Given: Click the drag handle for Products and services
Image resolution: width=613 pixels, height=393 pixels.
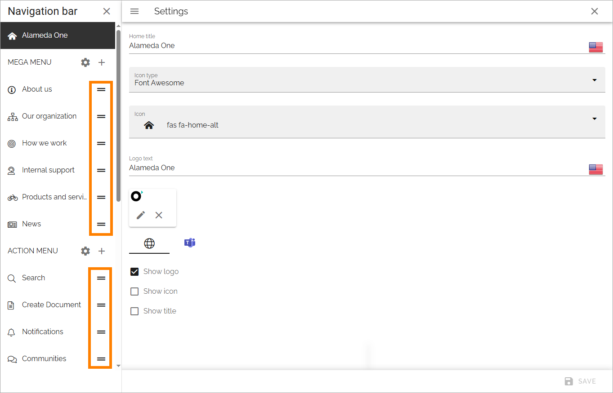Looking at the screenshot, I should (x=101, y=197).
